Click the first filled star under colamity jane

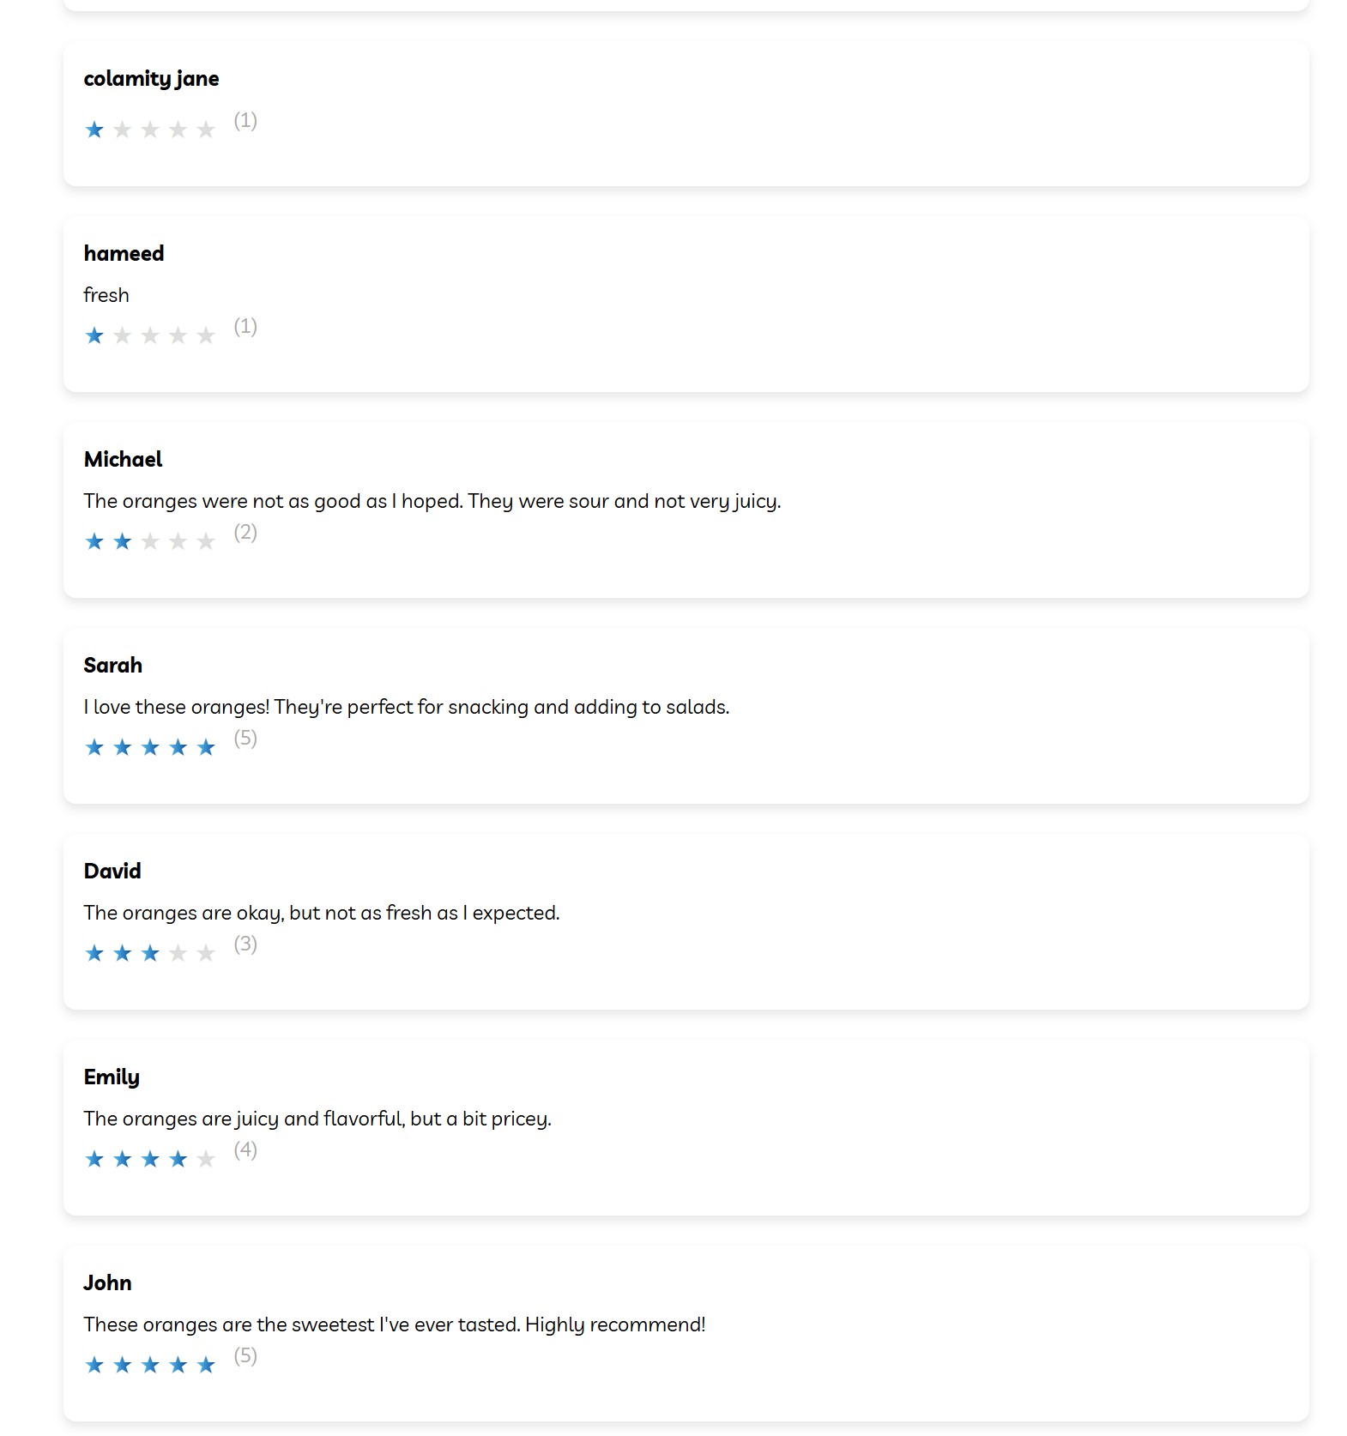pyautogui.click(x=94, y=130)
